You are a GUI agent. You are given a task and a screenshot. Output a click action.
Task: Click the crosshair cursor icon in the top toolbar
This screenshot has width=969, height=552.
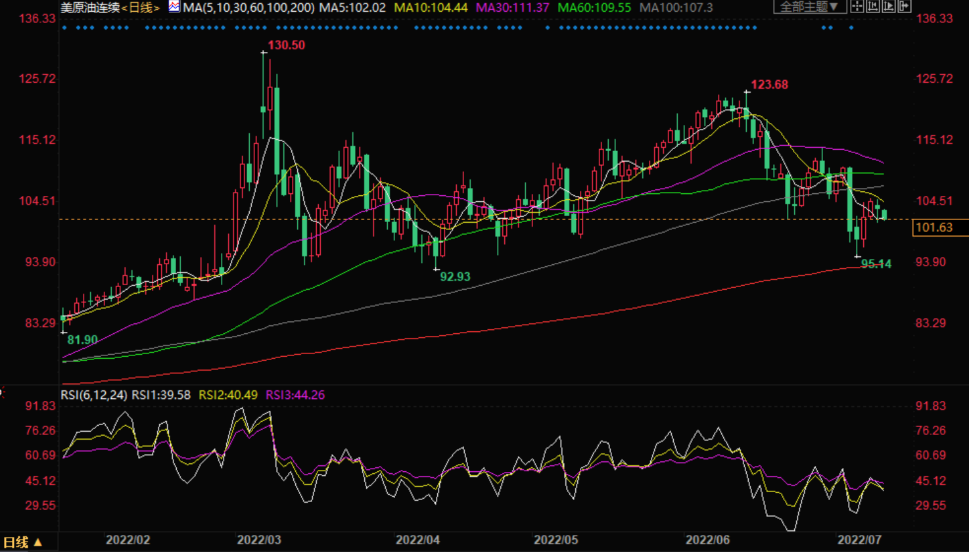857,7
